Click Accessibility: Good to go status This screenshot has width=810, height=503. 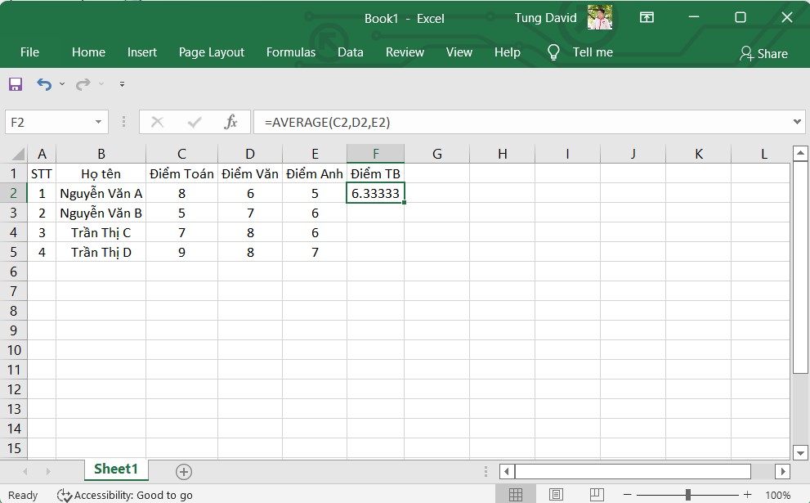point(126,496)
